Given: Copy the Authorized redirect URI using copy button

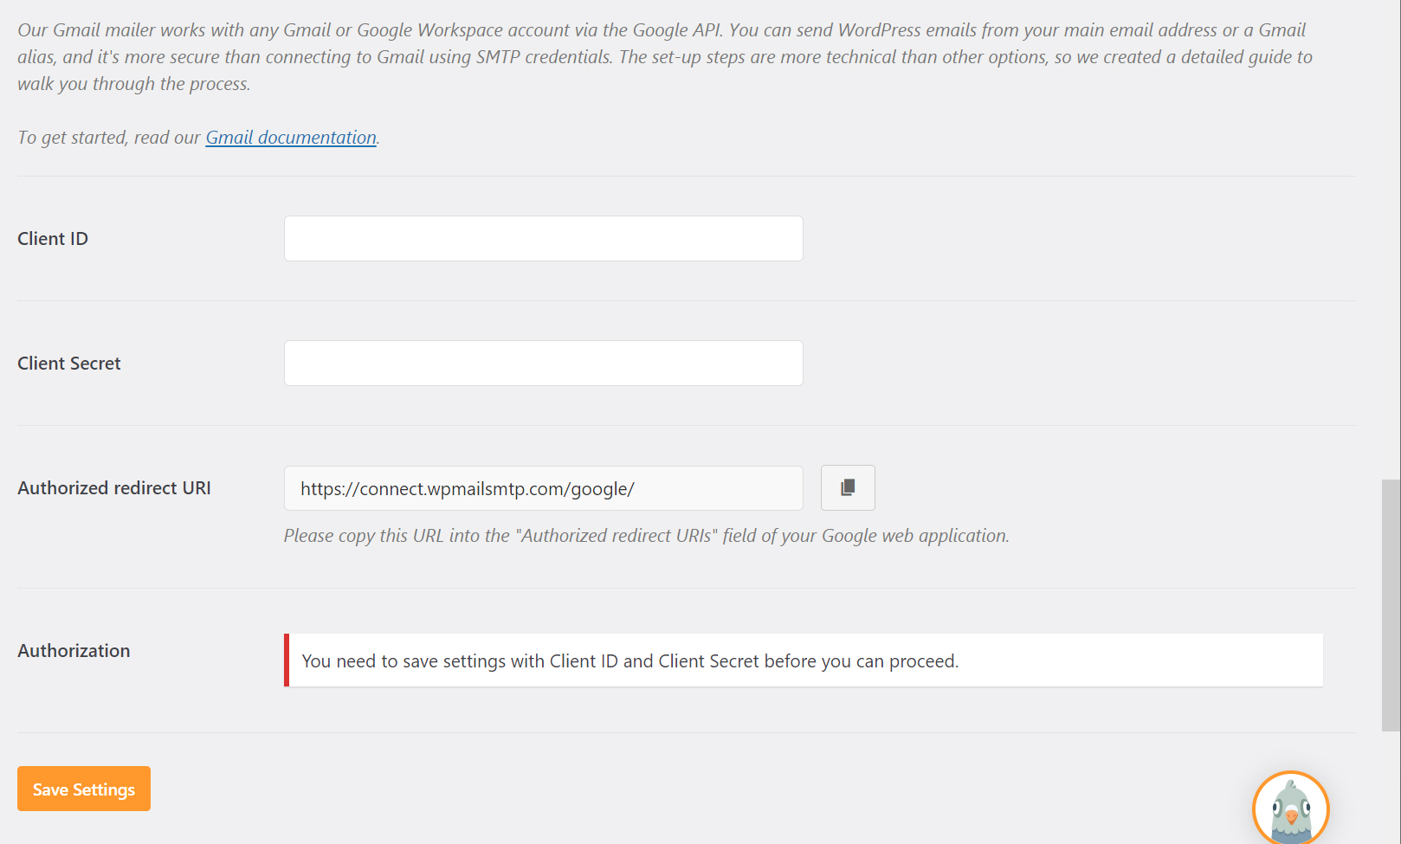Looking at the screenshot, I should click(x=847, y=487).
